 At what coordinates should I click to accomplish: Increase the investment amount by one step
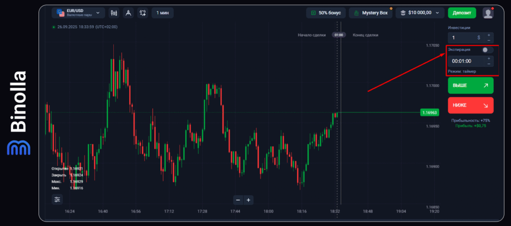point(489,34)
